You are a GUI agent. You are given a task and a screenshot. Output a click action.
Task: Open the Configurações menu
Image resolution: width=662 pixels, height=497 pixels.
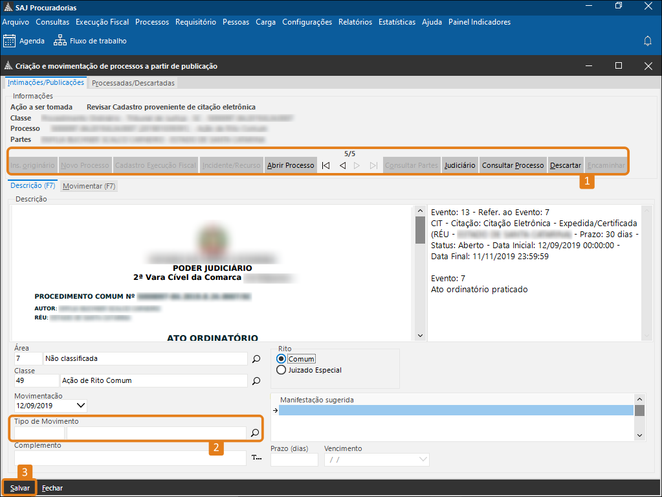click(307, 22)
